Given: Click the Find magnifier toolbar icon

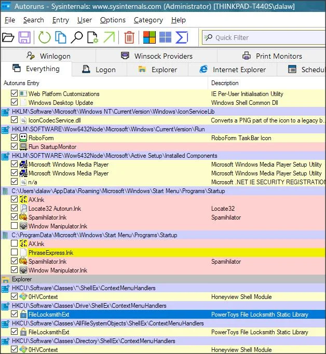Looking at the screenshot, I should click(x=77, y=37).
